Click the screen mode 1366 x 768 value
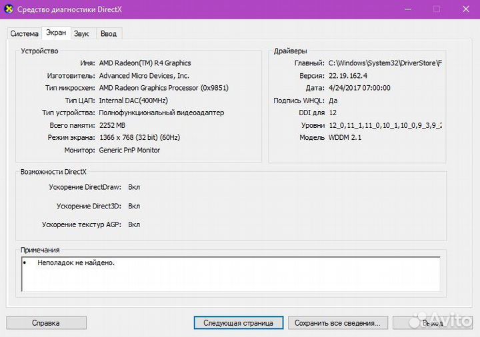Screen dimensions: 480x337 click(139, 138)
